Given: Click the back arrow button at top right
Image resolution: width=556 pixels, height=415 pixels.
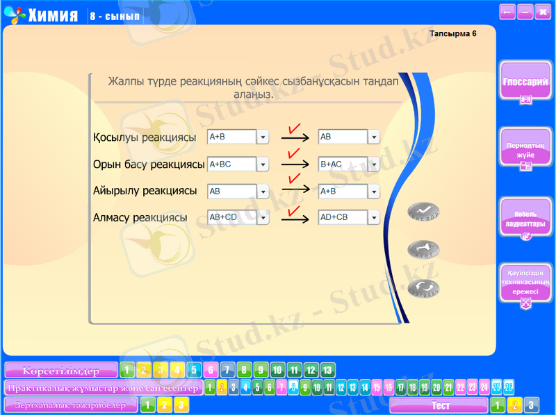Looking at the screenshot, I should tap(507, 12).
